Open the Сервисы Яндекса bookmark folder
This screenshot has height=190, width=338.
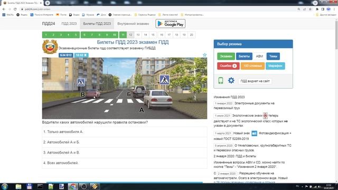(x=145, y=15)
